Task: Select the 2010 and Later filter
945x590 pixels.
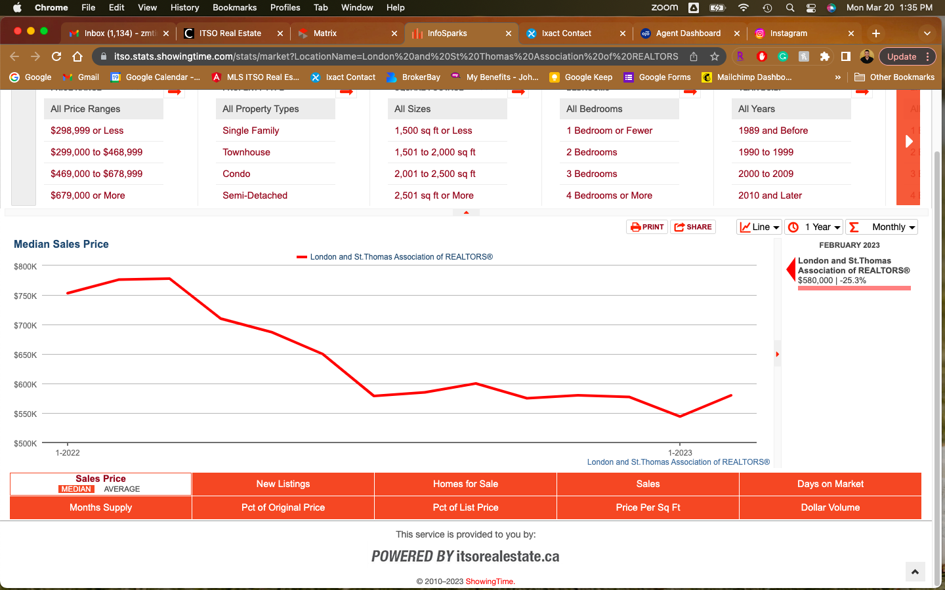Action: click(770, 195)
